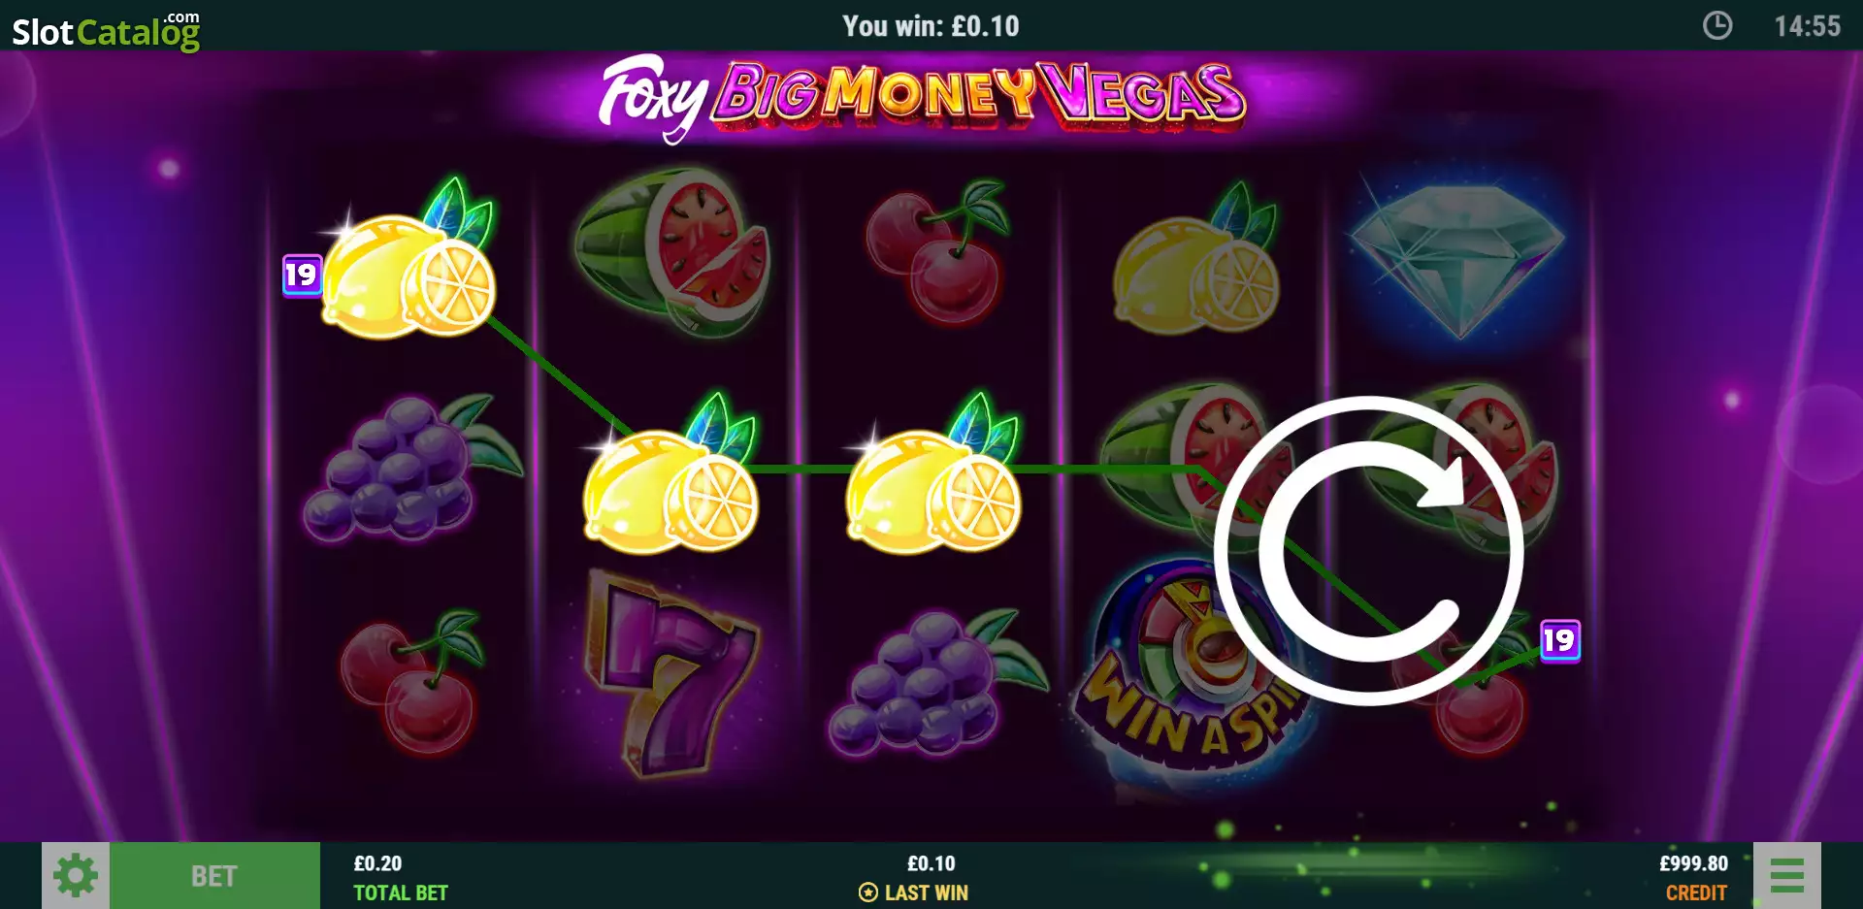Click the BET button

tap(214, 876)
